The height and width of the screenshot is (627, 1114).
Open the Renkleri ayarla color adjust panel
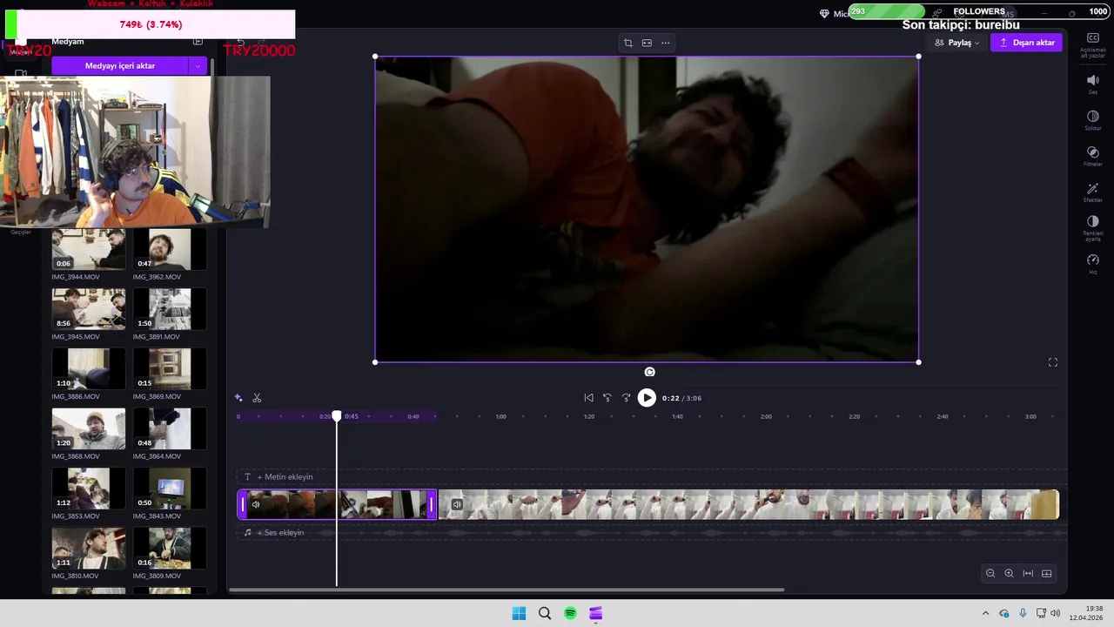1092,228
